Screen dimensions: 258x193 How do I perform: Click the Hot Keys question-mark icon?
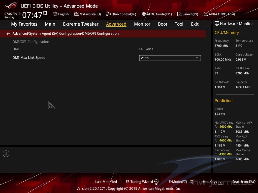coord(220,182)
